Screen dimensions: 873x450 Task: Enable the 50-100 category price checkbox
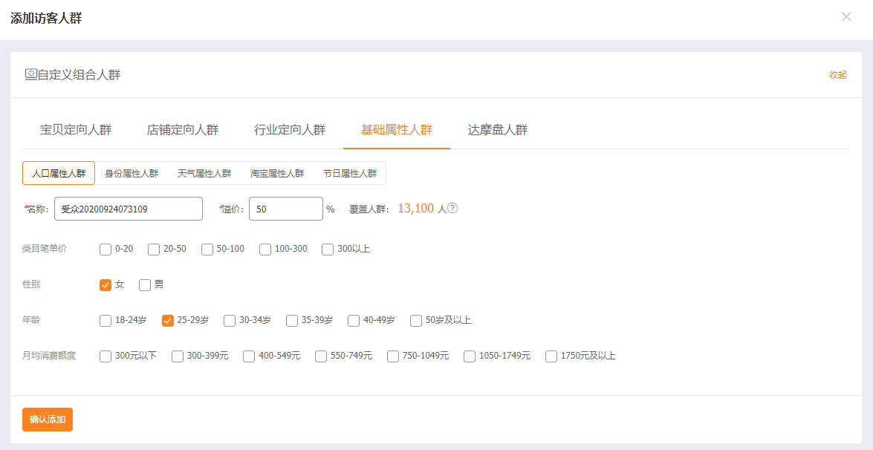pos(207,250)
